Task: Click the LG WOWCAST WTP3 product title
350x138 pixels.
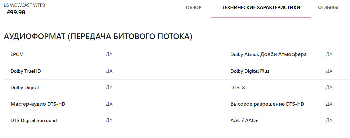Action: [24, 5]
